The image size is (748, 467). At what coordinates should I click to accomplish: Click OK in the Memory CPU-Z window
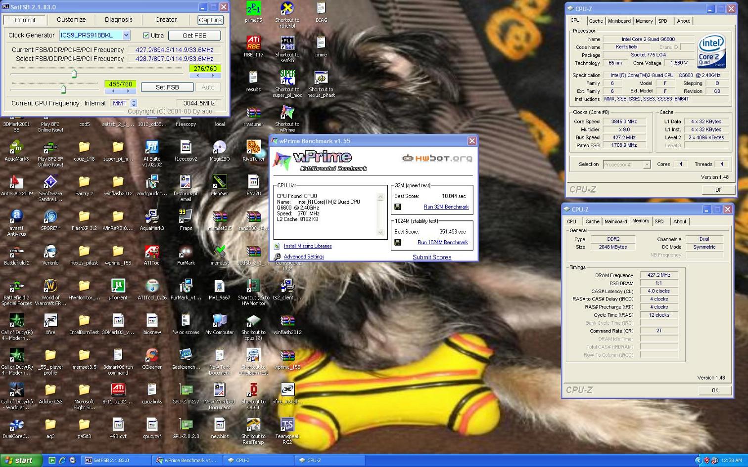(x=715, y=390)
